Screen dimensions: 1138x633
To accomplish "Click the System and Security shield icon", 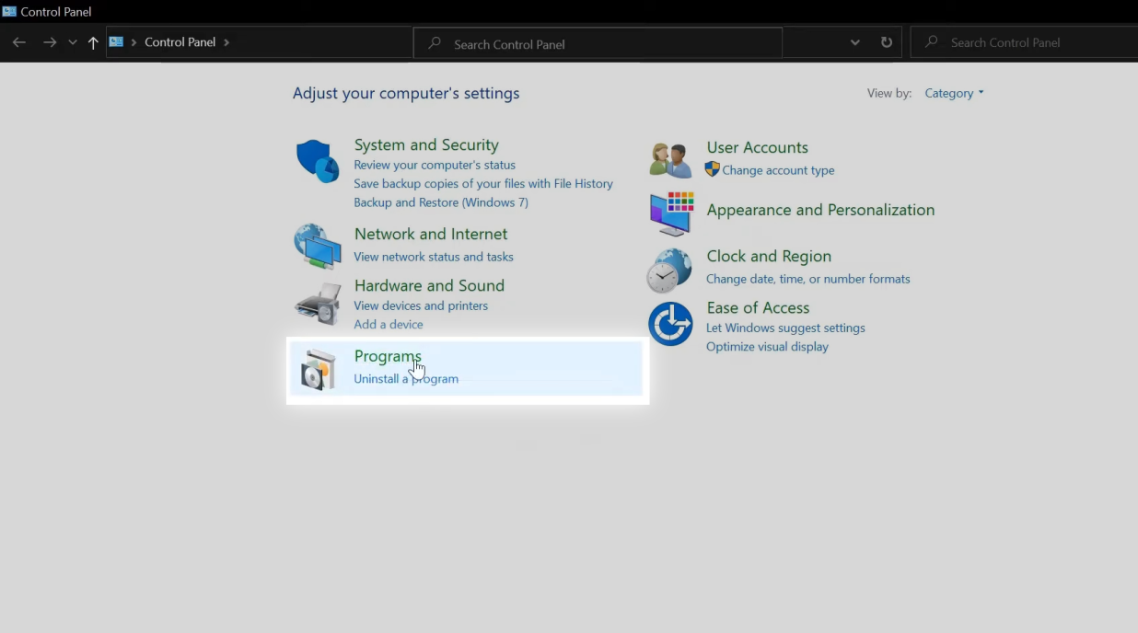I will point(317,159).
